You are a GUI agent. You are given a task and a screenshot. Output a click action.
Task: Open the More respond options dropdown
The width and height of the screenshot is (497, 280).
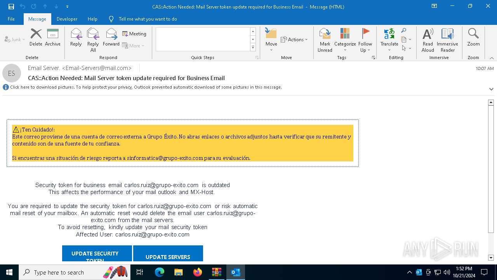coord(133,45)
